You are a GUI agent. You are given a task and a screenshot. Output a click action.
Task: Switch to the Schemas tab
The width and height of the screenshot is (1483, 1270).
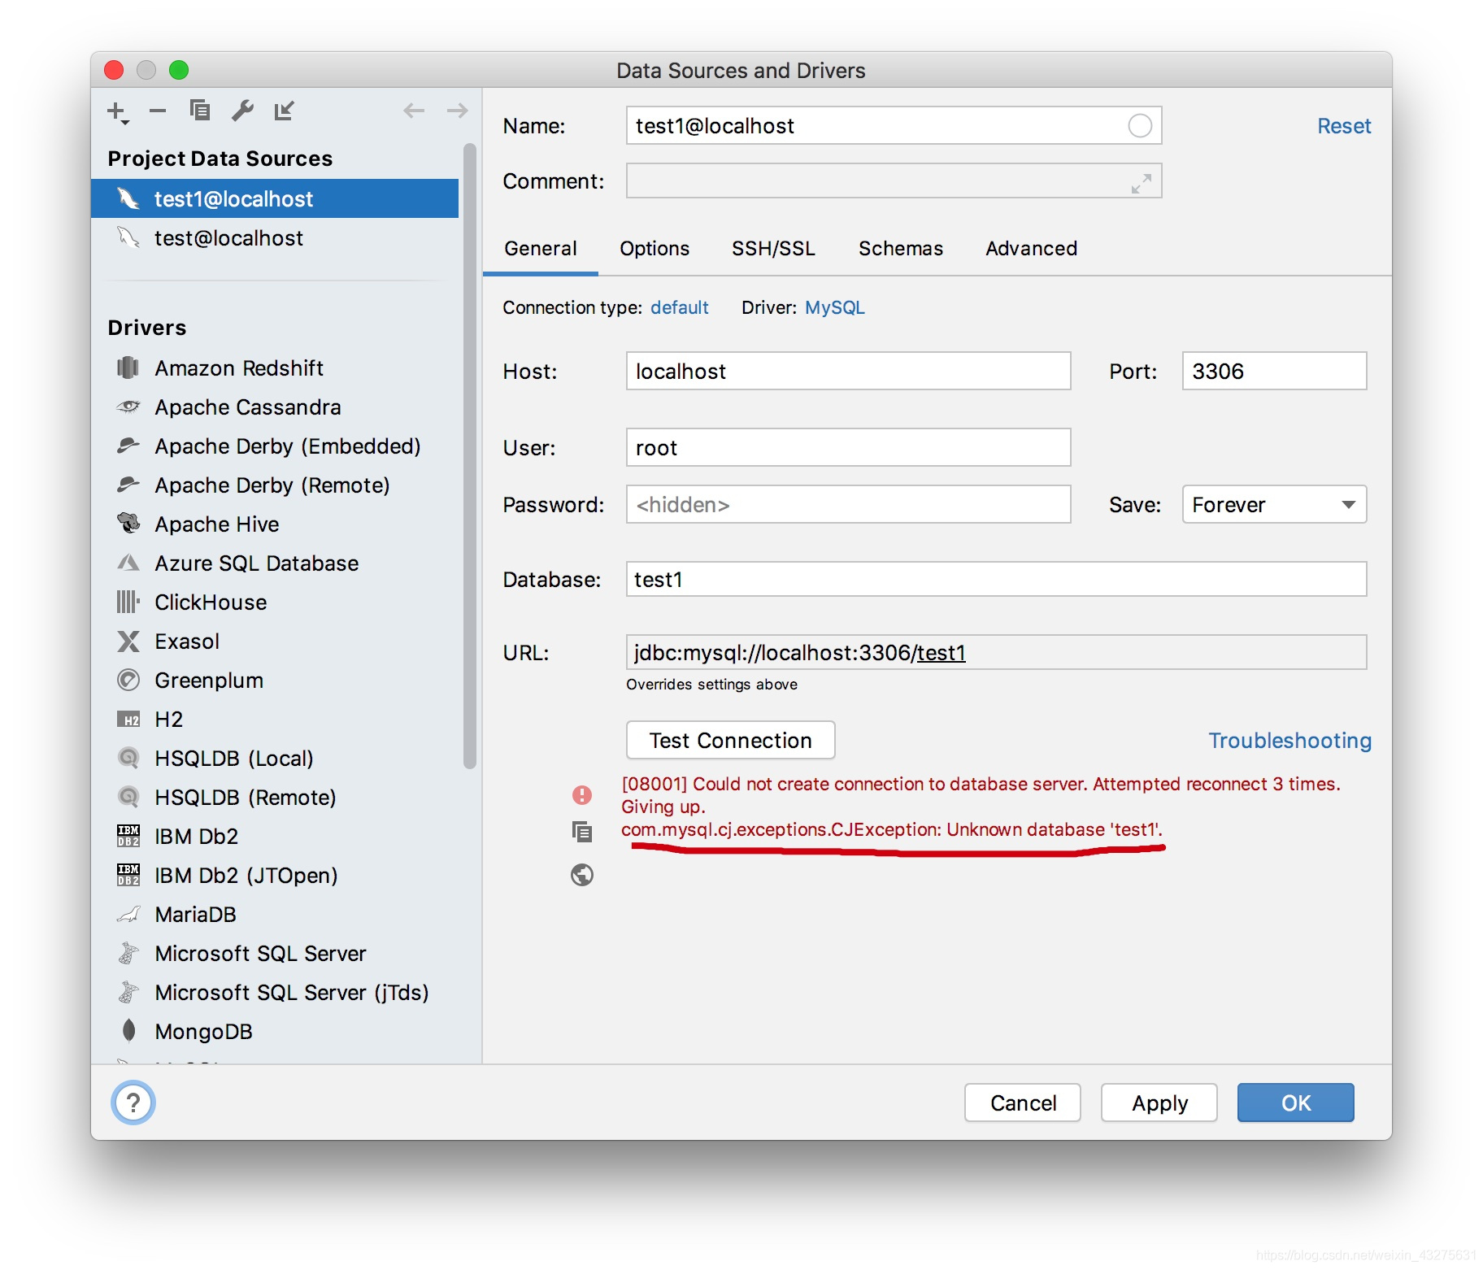[x=899, y=249]
